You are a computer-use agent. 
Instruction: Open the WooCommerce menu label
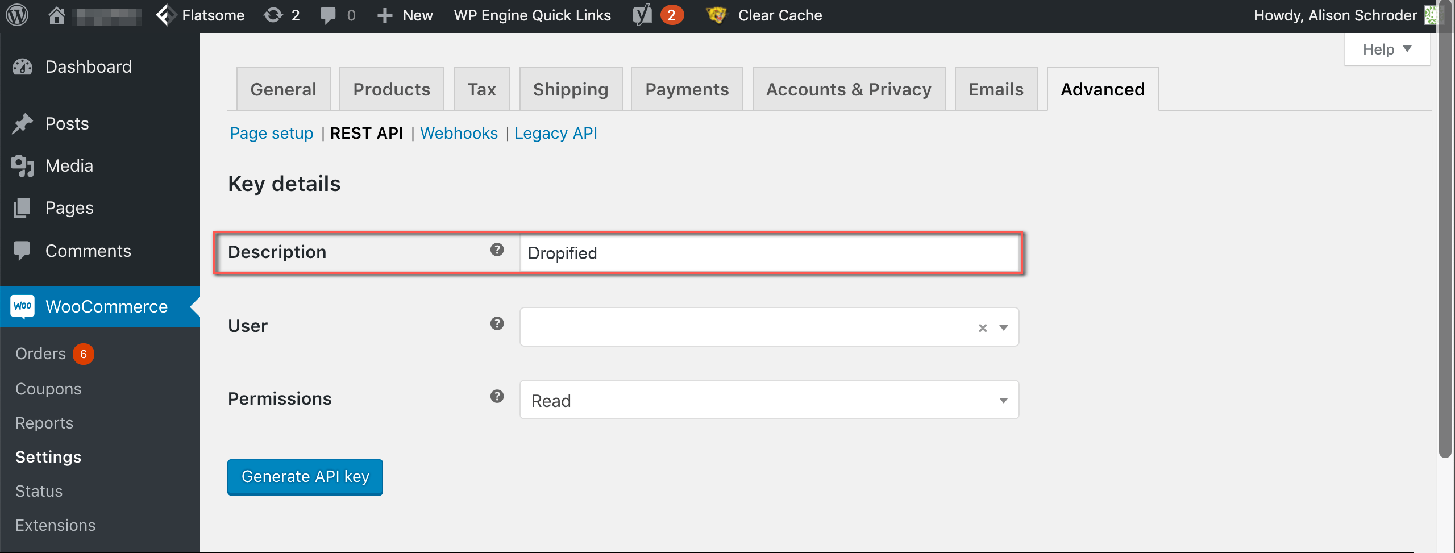[107, 307]
